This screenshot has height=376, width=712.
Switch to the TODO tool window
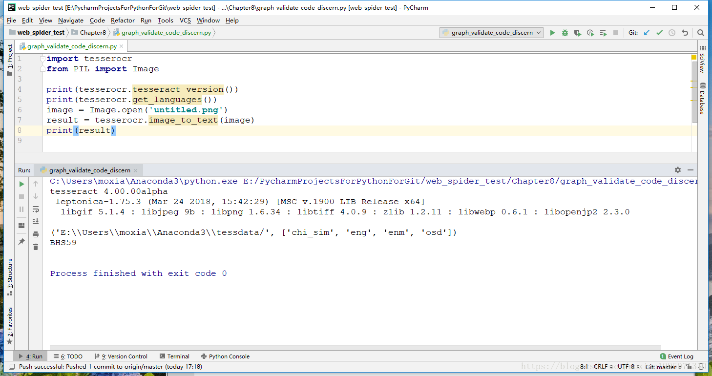[68, 356]
